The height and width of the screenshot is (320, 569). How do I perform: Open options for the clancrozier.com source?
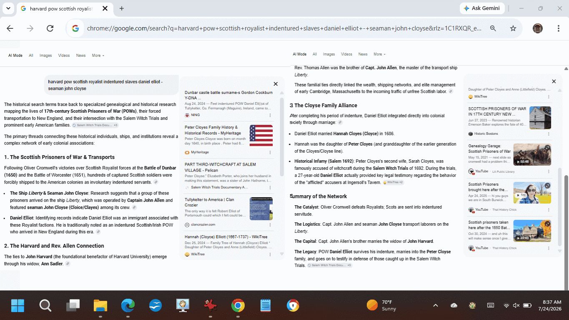(x=270, y=224)
